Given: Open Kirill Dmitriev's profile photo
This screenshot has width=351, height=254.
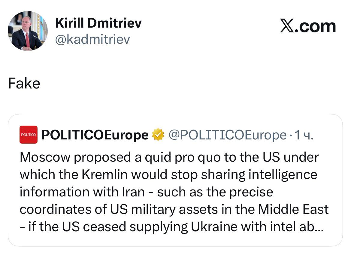Looking at the screenshot, I should pos(27,31).
